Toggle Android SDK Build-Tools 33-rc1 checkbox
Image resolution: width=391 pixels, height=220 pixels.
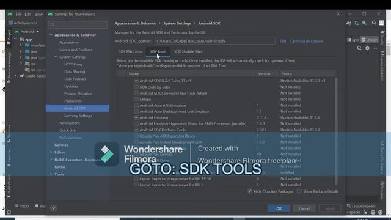point(136,81)
